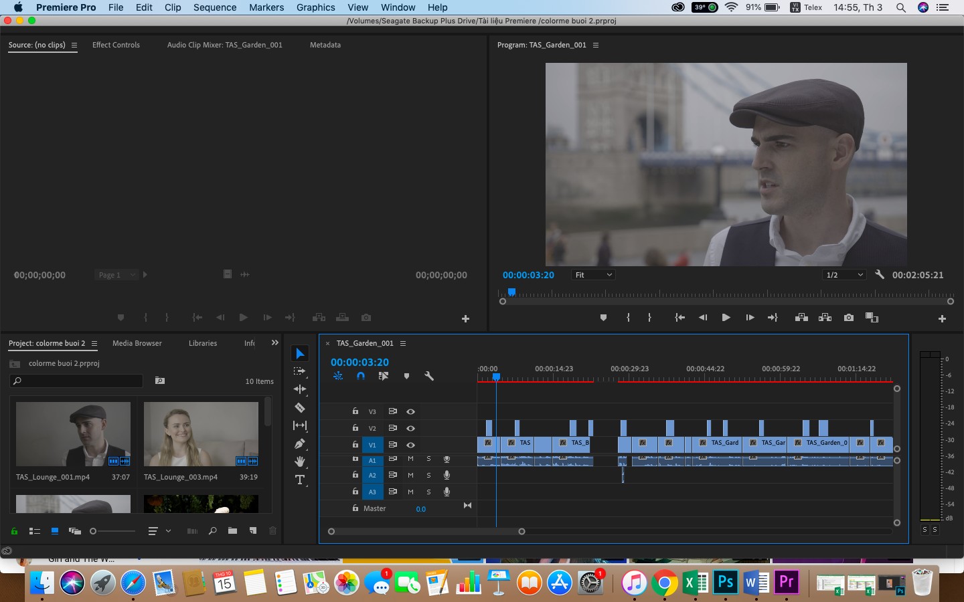
Task: Add marker in Program monitor
Action: tap(603, 318)
